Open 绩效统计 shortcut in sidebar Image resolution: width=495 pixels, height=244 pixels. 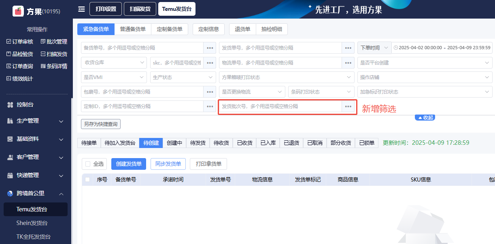(x=20, y=79)
